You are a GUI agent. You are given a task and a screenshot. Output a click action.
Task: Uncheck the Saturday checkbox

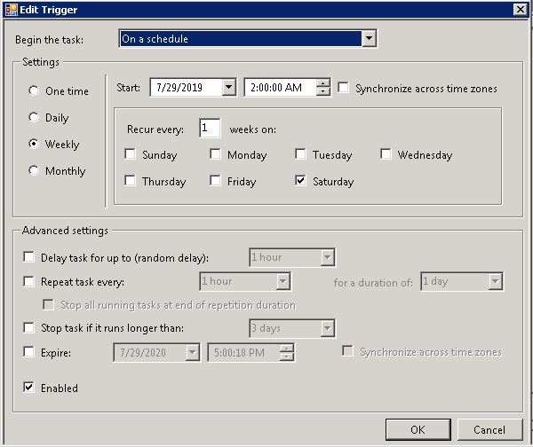click(x=300, y=180)
